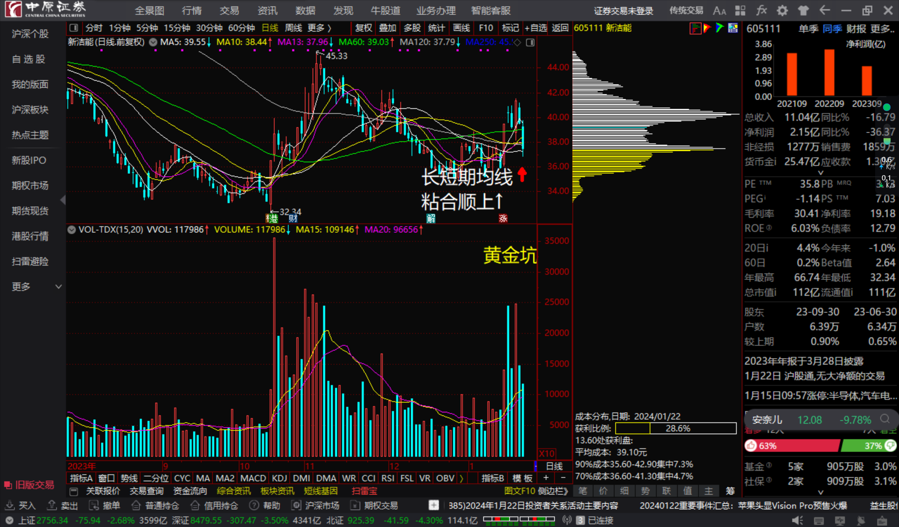Open the 数据 menu

pyautogui.click(x=305, y=10)
